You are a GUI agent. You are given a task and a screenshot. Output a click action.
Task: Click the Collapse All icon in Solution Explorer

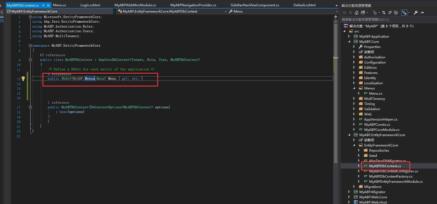[390, 13]
